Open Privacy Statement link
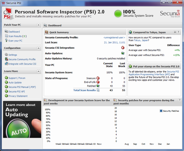This screenshot has height=151, width=184. (x=18, y=96)
